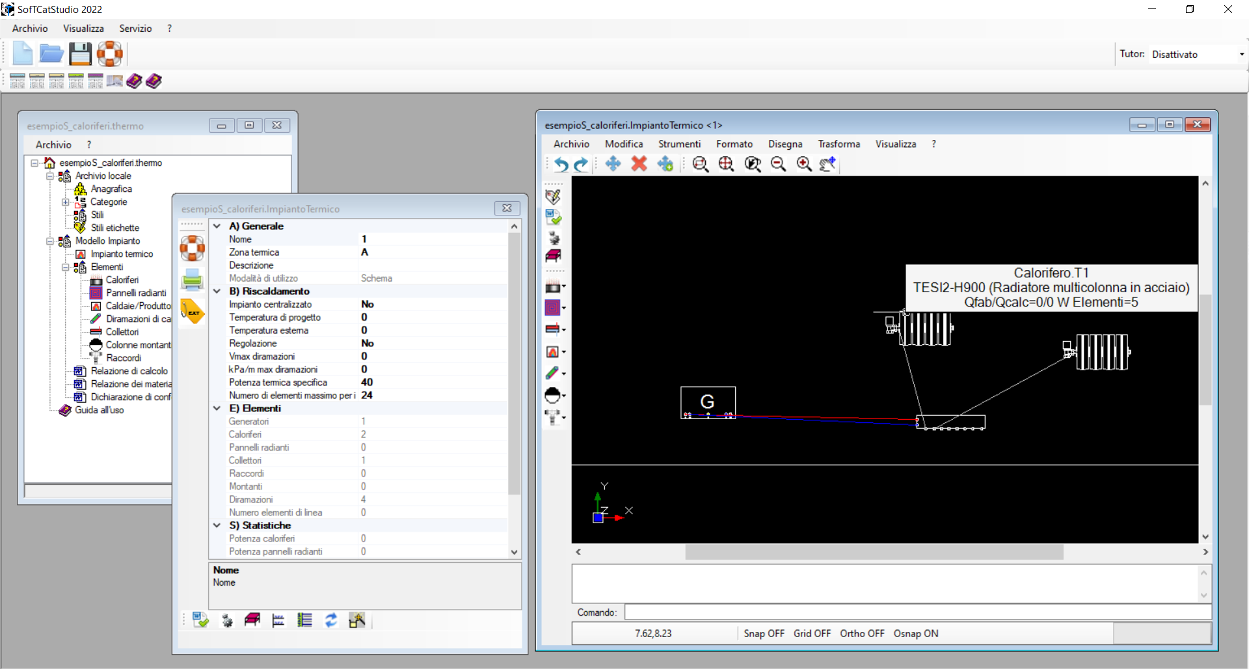The image size is (1249, 669).
Task: Click the yellow EXT tag icon
Action: click(x=192, y=312)
